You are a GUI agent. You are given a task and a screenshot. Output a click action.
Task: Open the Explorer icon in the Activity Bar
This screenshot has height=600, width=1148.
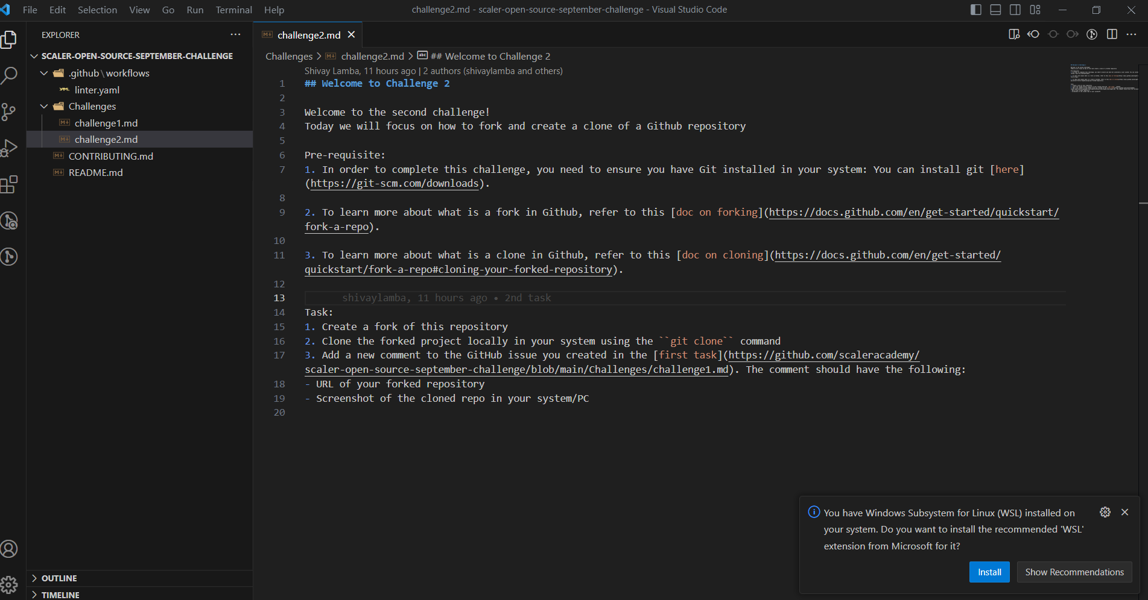click(10, 39)
